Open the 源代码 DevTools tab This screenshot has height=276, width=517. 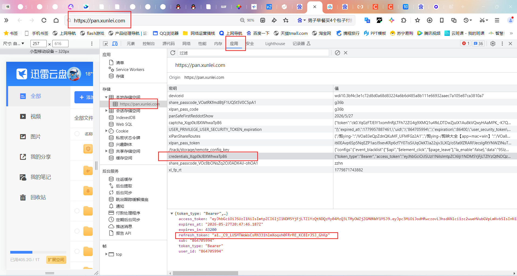[x=169, y=43]
